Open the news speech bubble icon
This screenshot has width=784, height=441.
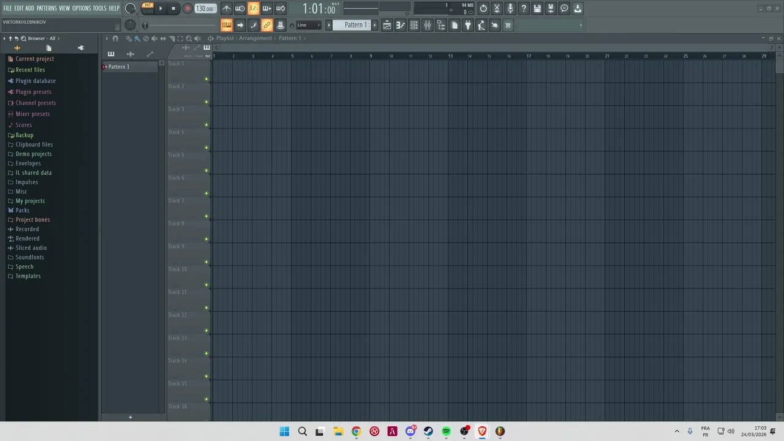[x=564, y=9]
